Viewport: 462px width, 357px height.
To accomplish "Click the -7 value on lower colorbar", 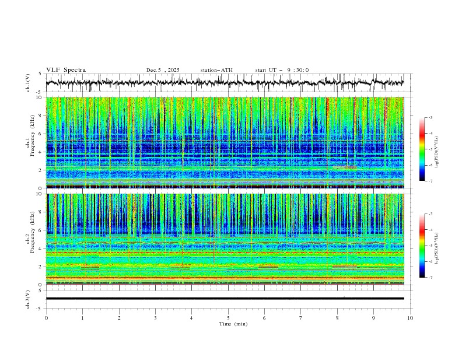I will pyautogui.click(x=432, y=277).
